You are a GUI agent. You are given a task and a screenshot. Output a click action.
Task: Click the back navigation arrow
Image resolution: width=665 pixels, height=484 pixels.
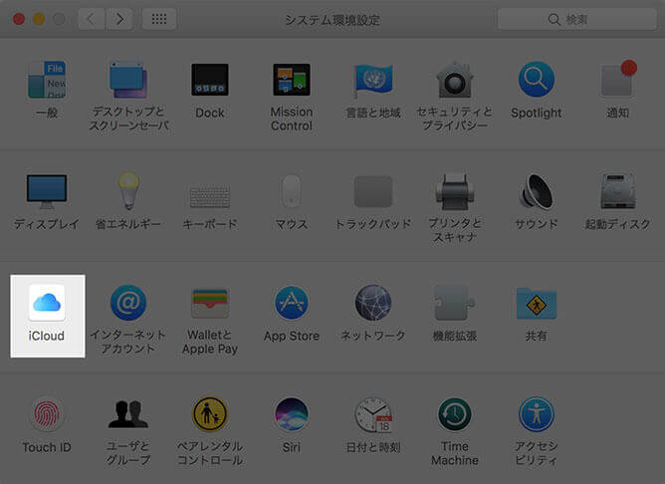(x=91, y=19)
